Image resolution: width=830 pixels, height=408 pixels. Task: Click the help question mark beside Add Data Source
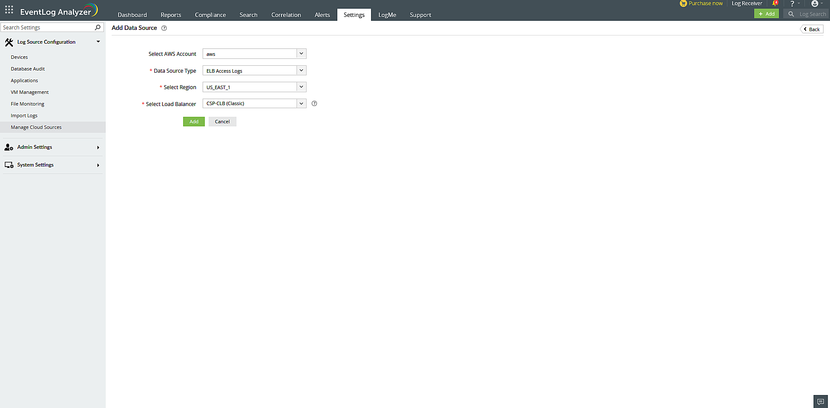pyautogui.click(x=164, y=28)
